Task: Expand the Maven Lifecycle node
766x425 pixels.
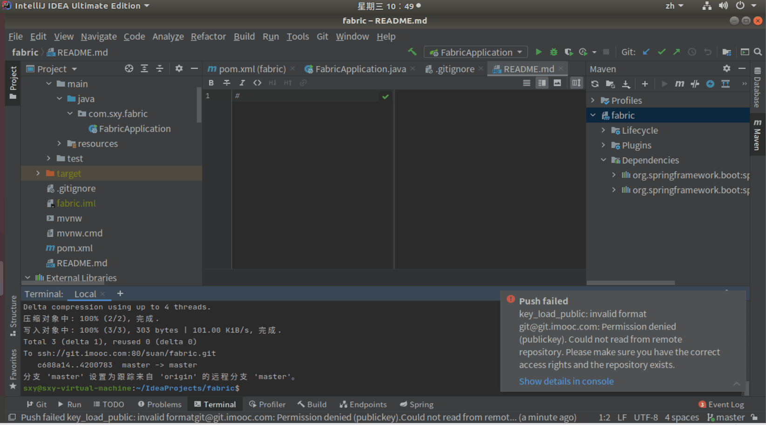Action: pos(603,130)
